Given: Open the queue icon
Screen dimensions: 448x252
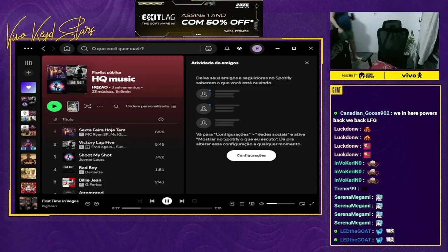Looking at the screenshot, I should 242,204.
